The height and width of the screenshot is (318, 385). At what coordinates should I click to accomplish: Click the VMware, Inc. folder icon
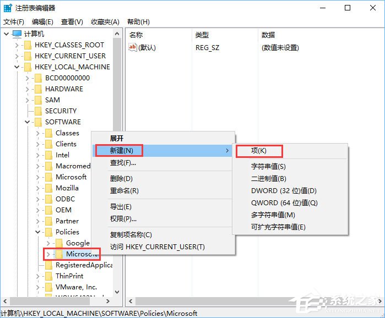pos(49,287)
